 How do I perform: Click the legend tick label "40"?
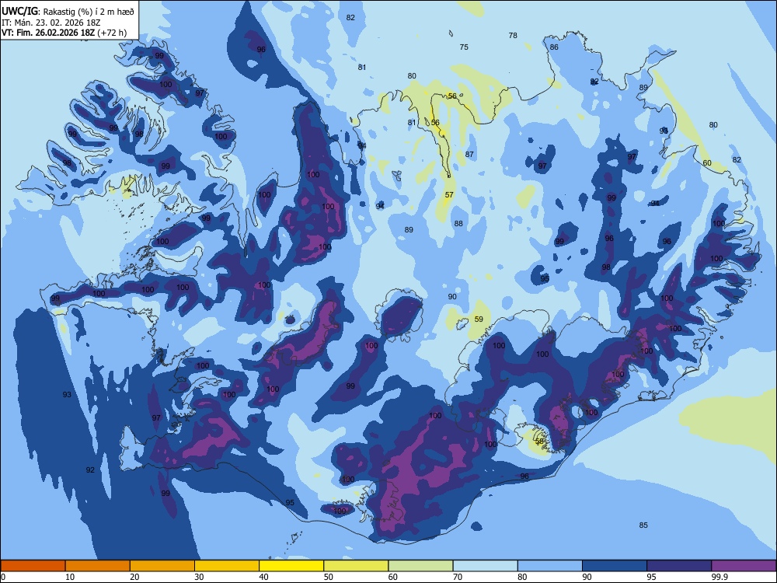coord(263,577)
